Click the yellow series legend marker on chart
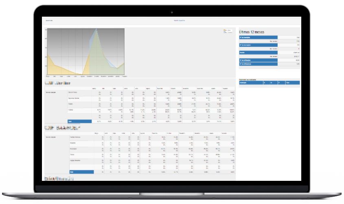344x204 pixels. (x=225, y=30)
